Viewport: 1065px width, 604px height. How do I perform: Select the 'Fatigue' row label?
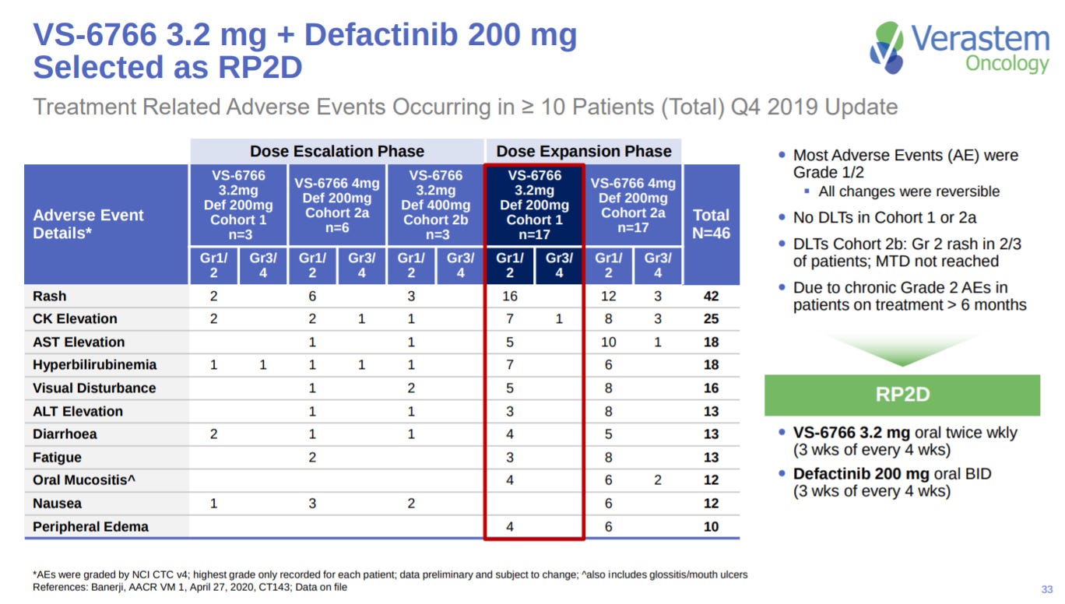pyautogui.click(x=57, y=458)
